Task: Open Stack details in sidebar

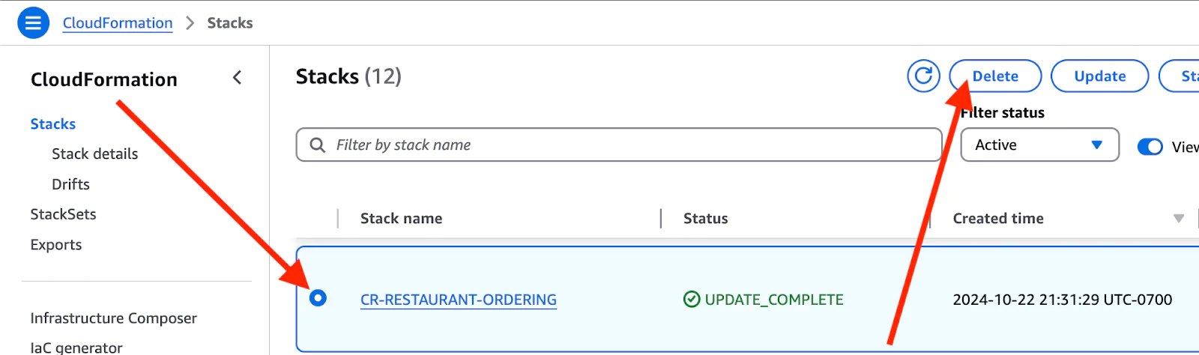Action: tap(95, 154)
